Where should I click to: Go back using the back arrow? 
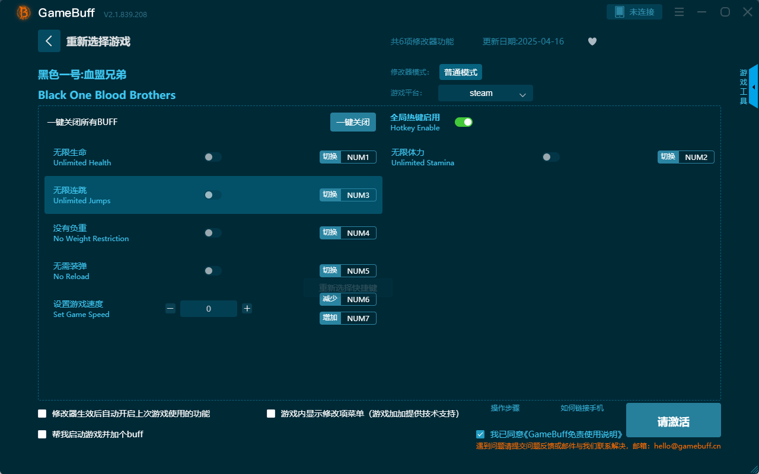[49, 40]
